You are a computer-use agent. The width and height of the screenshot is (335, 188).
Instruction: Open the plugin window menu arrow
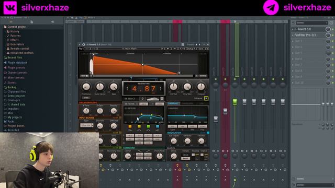[80, 44]
